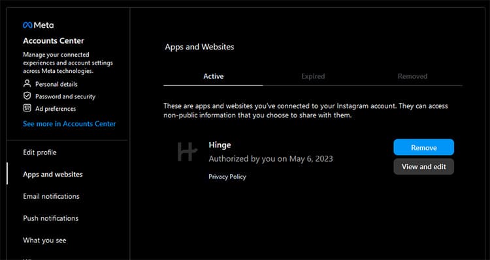The image size is (490, 260).
Task: Click the Apps and Websites heading
Action: click(199, 47)
